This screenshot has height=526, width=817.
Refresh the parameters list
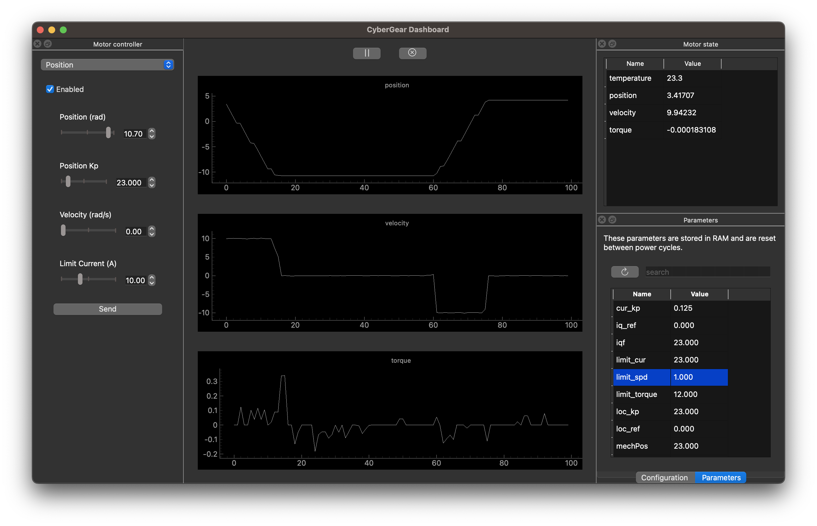click(x=624, y=272)
